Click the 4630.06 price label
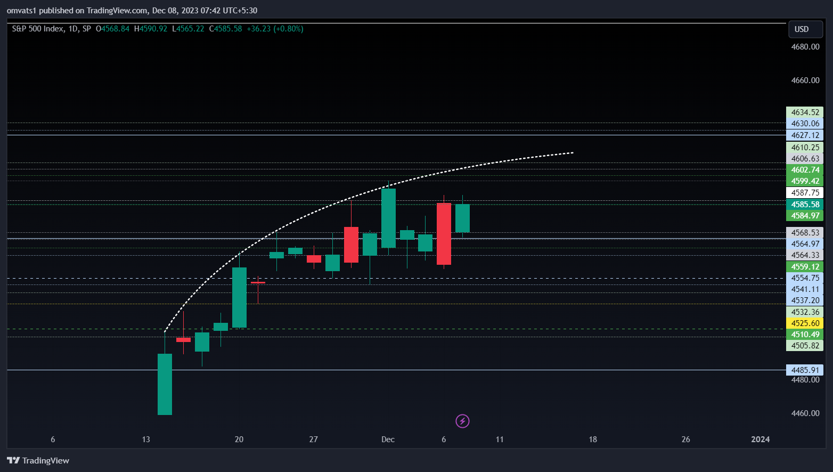Screen dimensions: 833x472 pos(805,124)
